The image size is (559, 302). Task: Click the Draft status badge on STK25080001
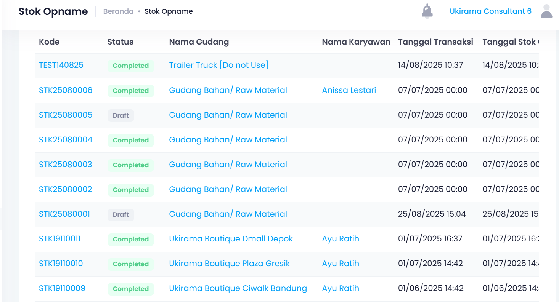point(120,214)
